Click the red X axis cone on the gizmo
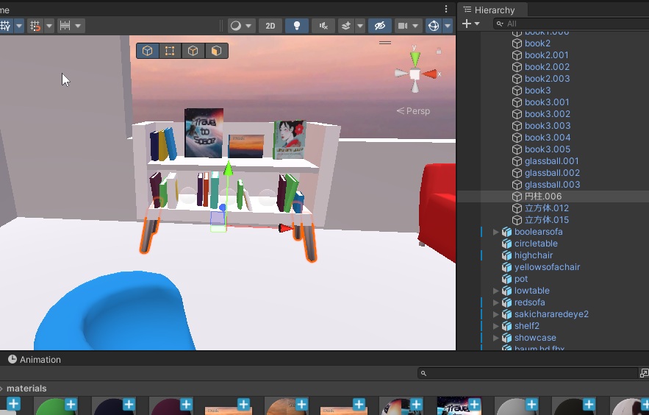Screen dimensions: 649x415 [430, 74]
